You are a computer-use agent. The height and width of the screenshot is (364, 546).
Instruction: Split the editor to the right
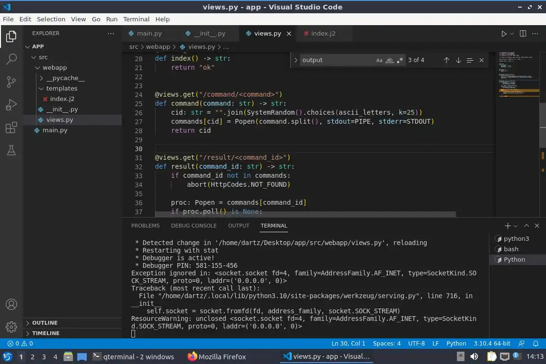523,34
